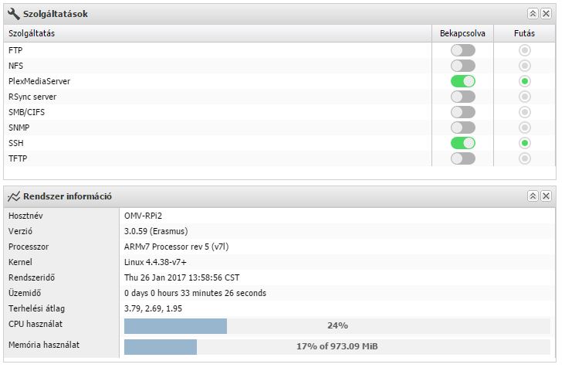
Task: Click the SSH green running indicator
Action: 525,143
